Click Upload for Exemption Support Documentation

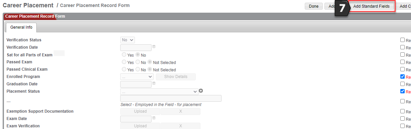click(x=140, y=111)
